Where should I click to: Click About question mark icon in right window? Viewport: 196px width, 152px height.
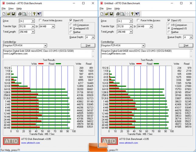click(x=132, y=14)
